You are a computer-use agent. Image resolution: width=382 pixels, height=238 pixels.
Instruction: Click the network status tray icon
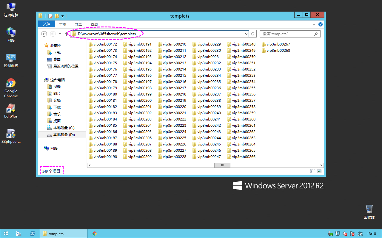(x=338, y=234)
